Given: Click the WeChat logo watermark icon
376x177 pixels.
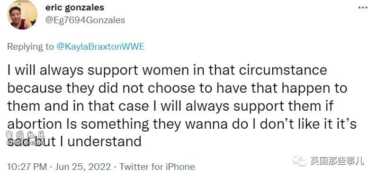Looking at the screenshot, I should pyautogui.click(x=299, y=161).
